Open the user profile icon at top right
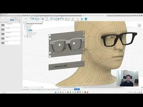The image size is (143, 107). 142,15
